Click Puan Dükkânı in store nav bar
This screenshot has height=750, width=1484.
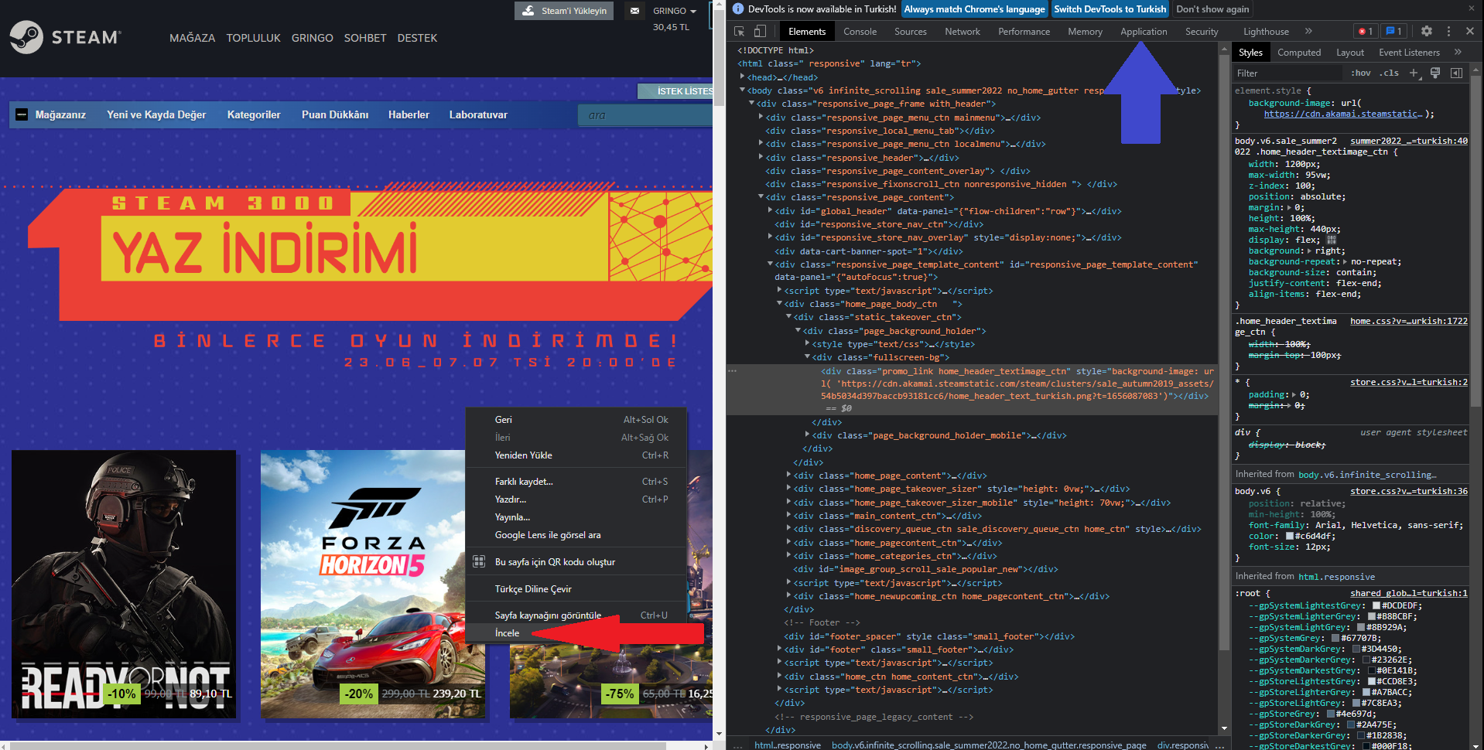click(335, 114)
